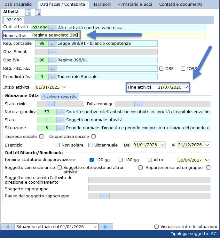Delete the attività with the red X icon

click(38, 12)
